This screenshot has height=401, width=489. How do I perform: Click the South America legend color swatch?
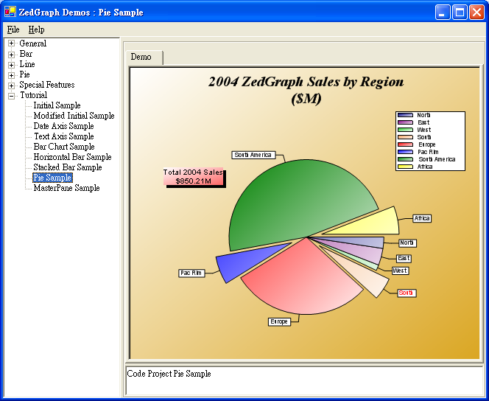pos(406,159)
